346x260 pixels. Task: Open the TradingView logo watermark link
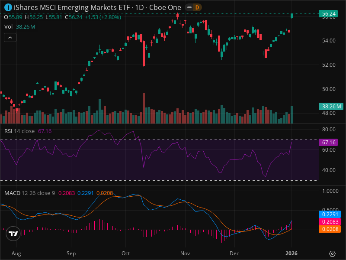click(x=13, y=234)
